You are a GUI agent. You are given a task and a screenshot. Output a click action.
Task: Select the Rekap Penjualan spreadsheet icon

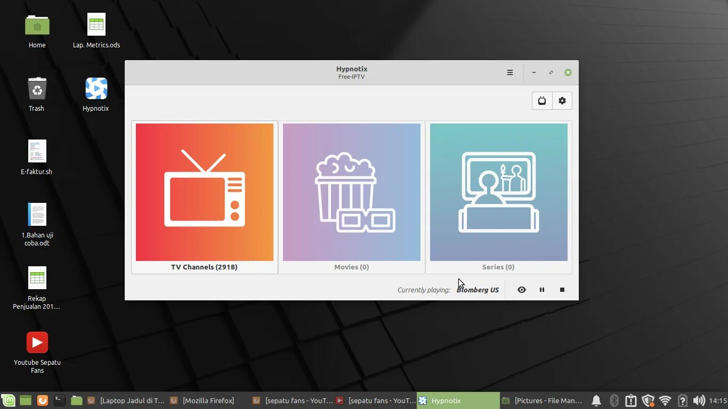(x=37, y=288)
